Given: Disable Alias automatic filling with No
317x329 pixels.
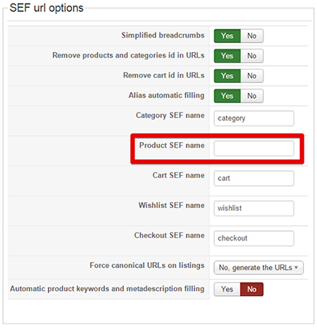Looking at the screenshot, I should coord(251,96).
